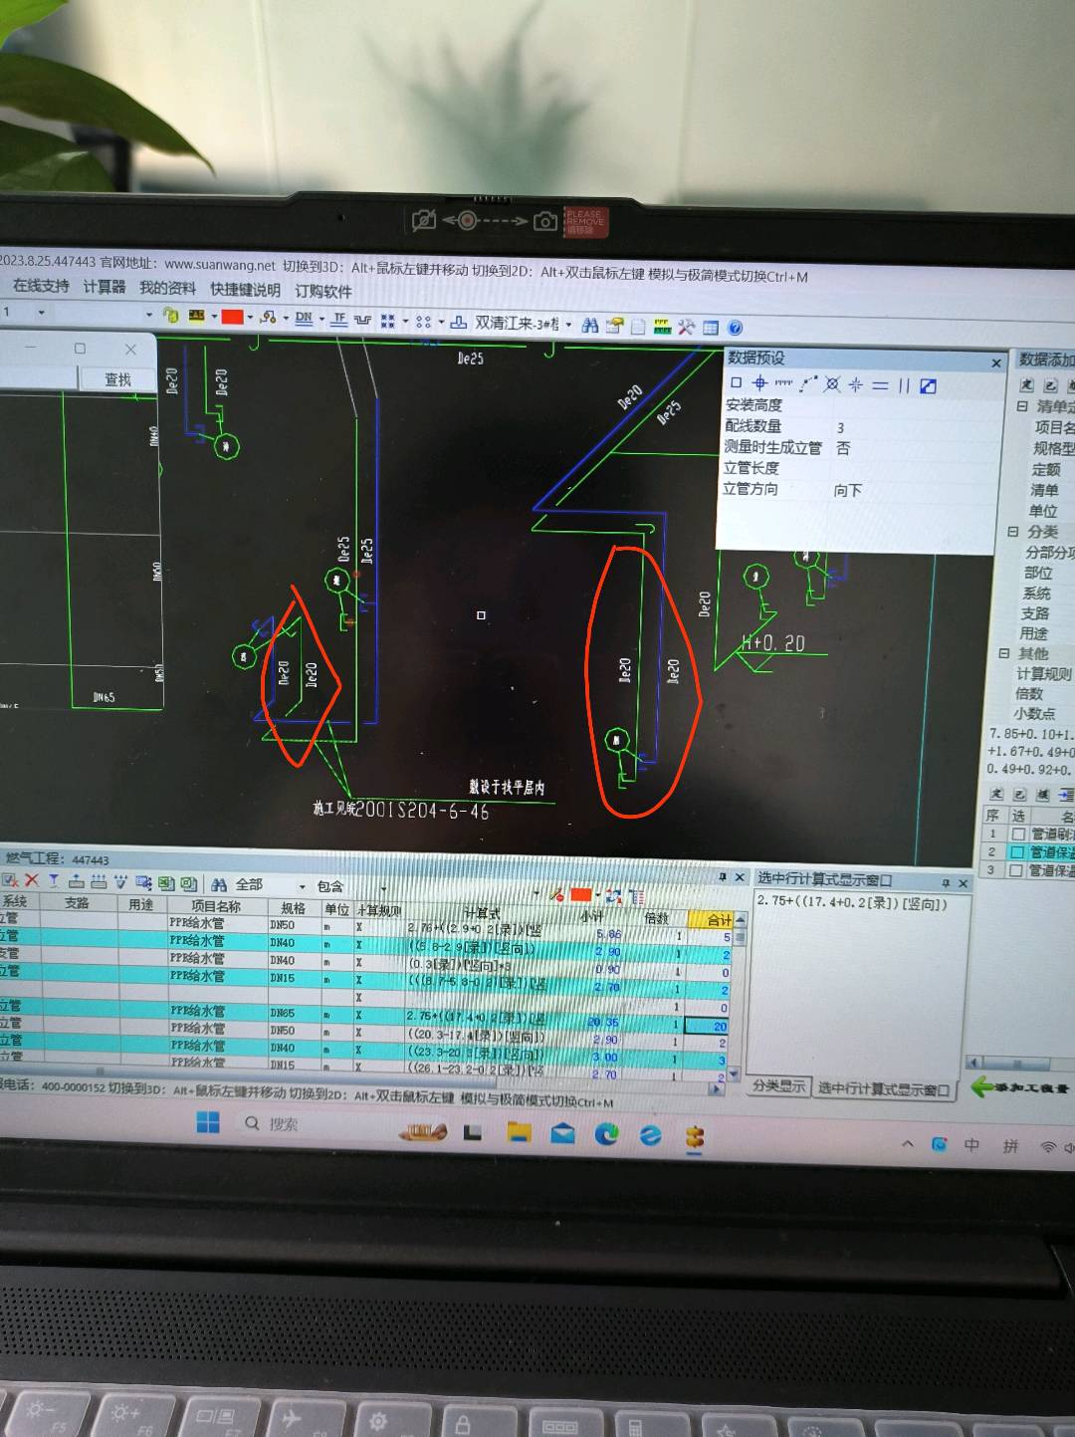Select the crosshair point tool in 数据预设
Viewport: 1075px width, 1437px height.
[x=759, y=382]
